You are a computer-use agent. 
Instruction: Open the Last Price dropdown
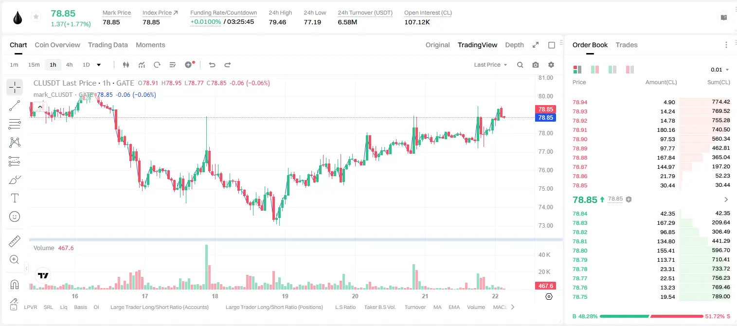(490, 65)
